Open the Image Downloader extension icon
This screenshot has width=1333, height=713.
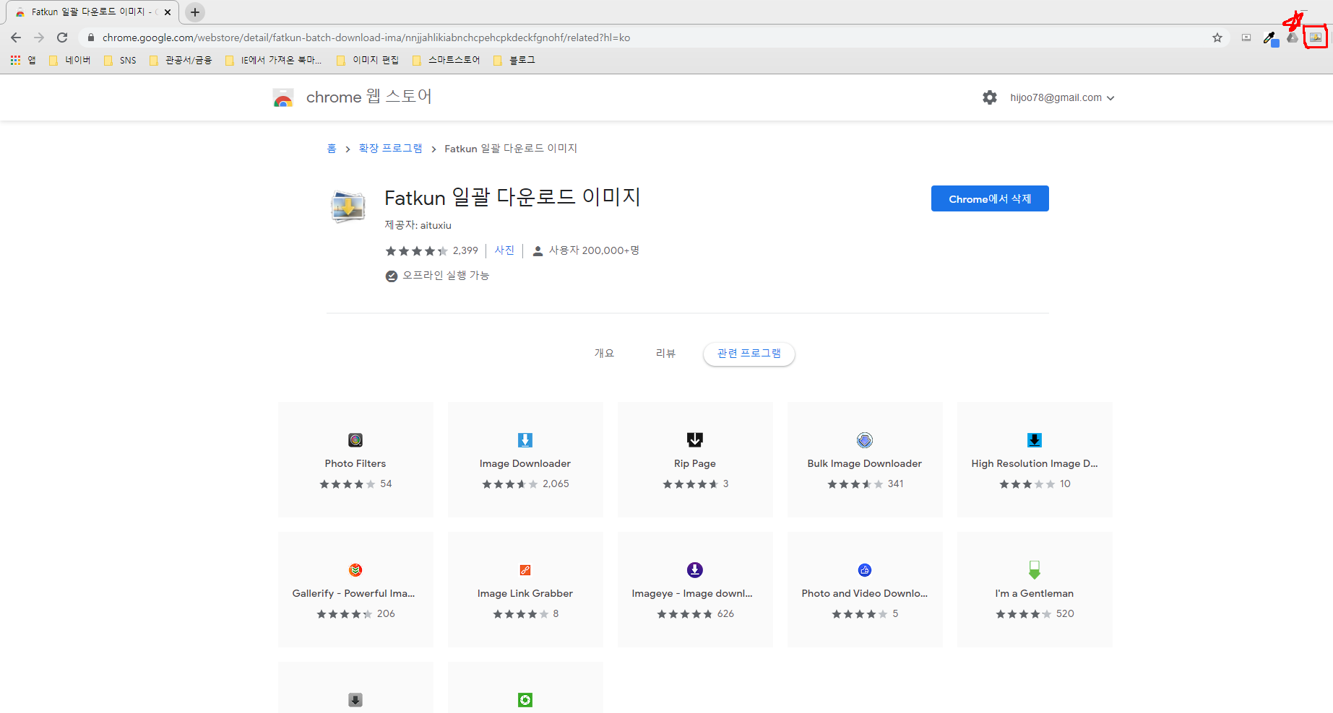click(525, 439)
